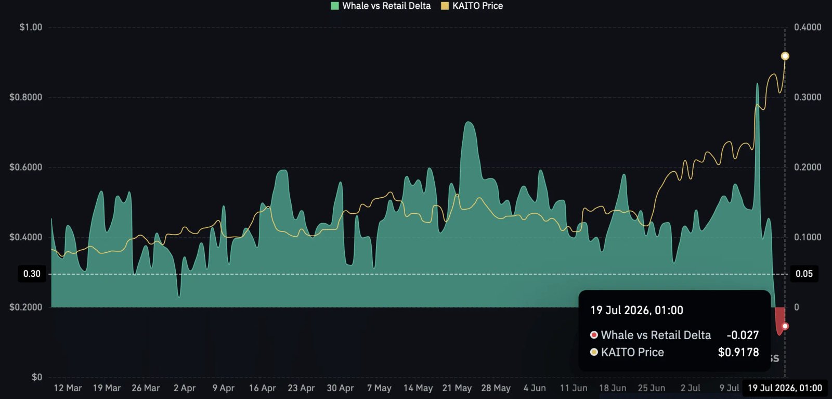Toggle KAITO Price legend yellow swatch
The image size is (832, 399).
[x=445, y=6]
